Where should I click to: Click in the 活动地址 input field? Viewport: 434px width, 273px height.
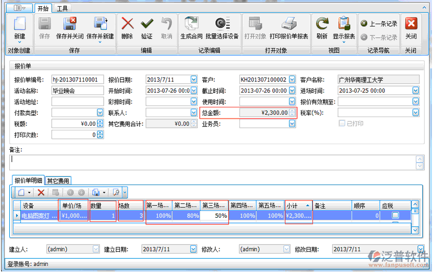tap(78, 102)
